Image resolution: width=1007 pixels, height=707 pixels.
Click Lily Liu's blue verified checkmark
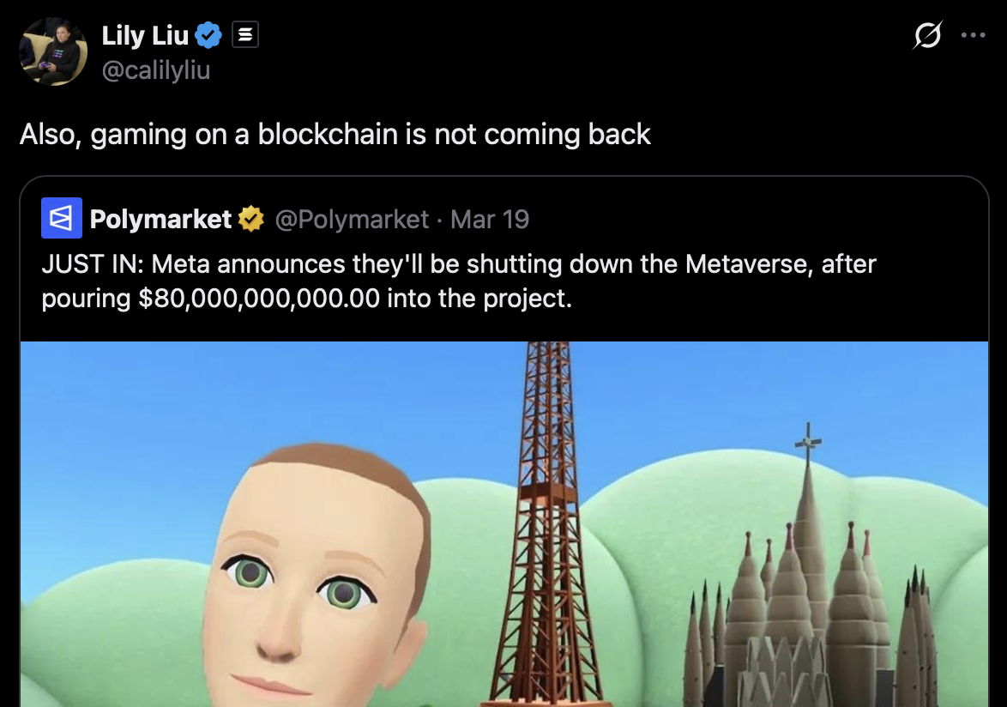point(208,34)
